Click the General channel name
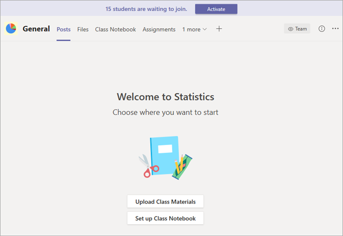343x236 pixels. (36, 29)
